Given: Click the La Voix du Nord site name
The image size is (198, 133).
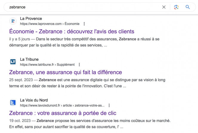Looking at the screenshot, I should pos(34,100).
